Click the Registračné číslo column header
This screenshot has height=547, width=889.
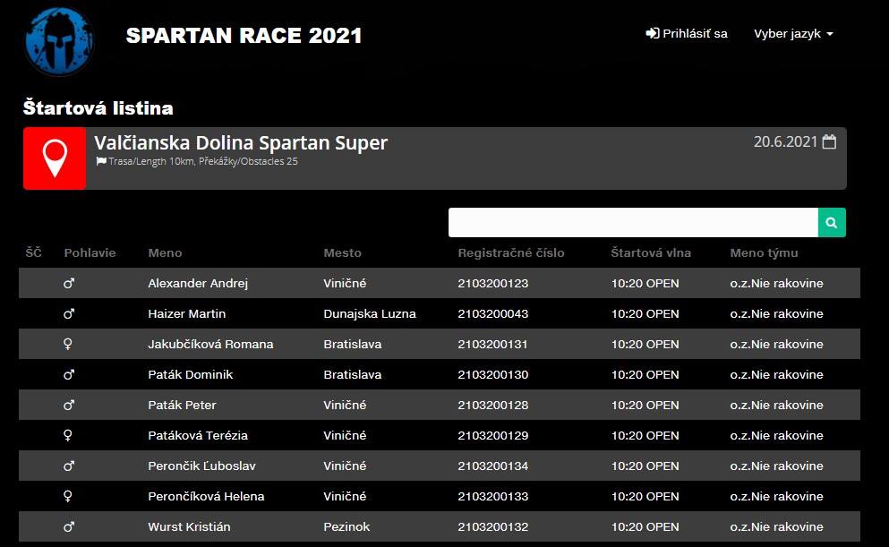point(511,252)
